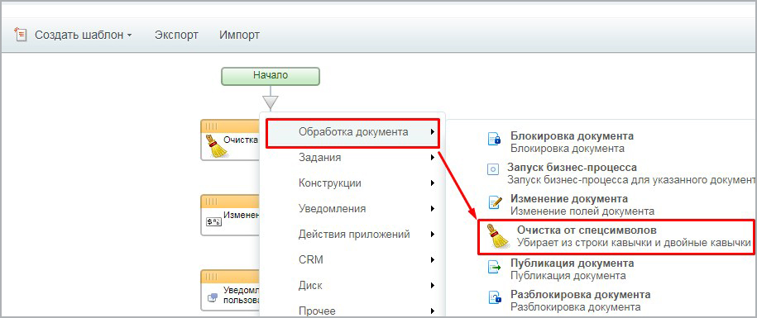
Task: Open the Создать шаблон dropdown
Action: point(83,36)
